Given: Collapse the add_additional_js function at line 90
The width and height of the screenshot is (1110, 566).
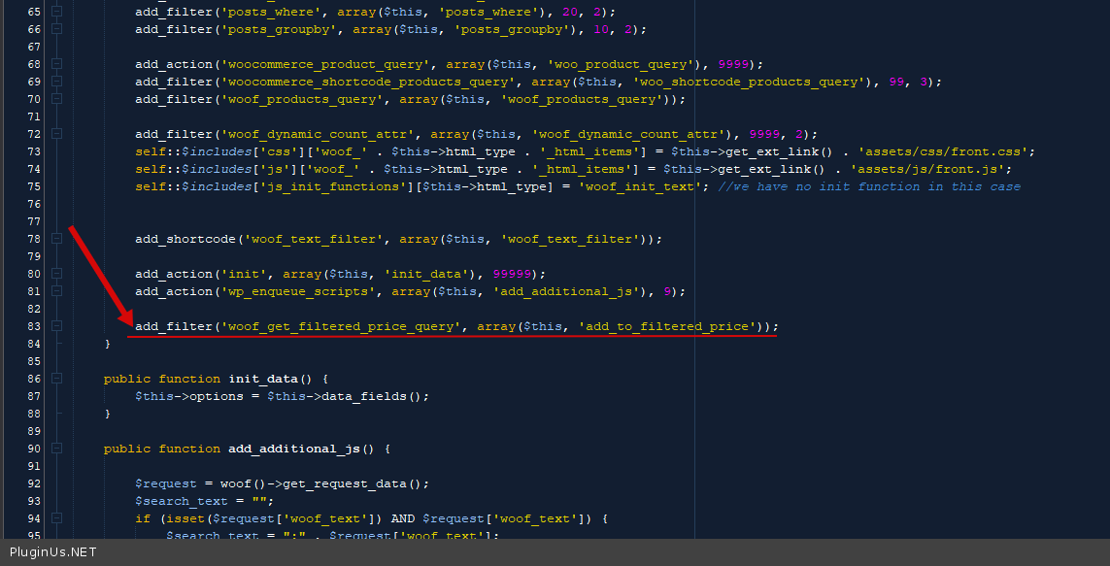Looking at the screenshot, I should 56,449.
